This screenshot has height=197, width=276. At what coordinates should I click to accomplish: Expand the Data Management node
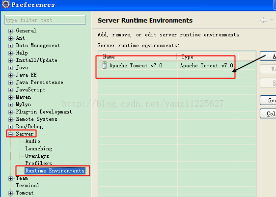11,46
